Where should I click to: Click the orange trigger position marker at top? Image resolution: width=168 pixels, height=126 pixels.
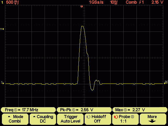pyautogui.click(x=82, y=7)
